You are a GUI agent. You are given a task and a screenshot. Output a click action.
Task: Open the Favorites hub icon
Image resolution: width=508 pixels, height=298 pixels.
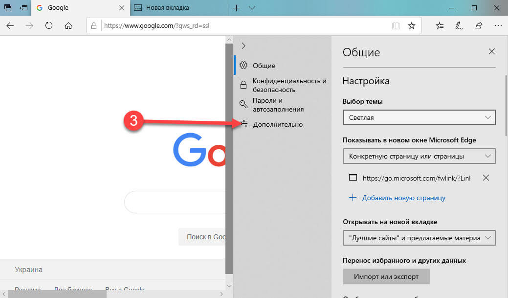pyautogui.click(x=440, y=25)
